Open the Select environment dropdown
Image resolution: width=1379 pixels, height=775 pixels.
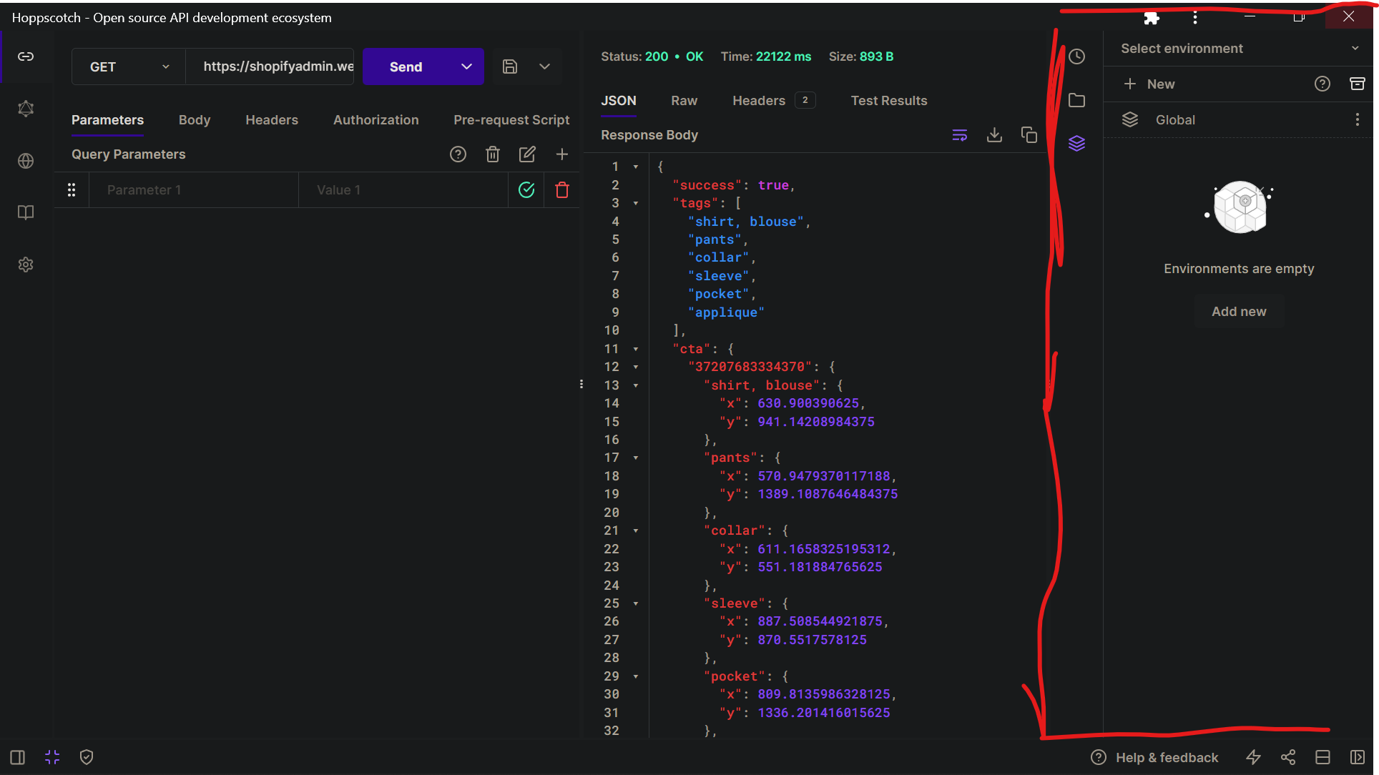pyautogui.click(x=1238, y=48)
